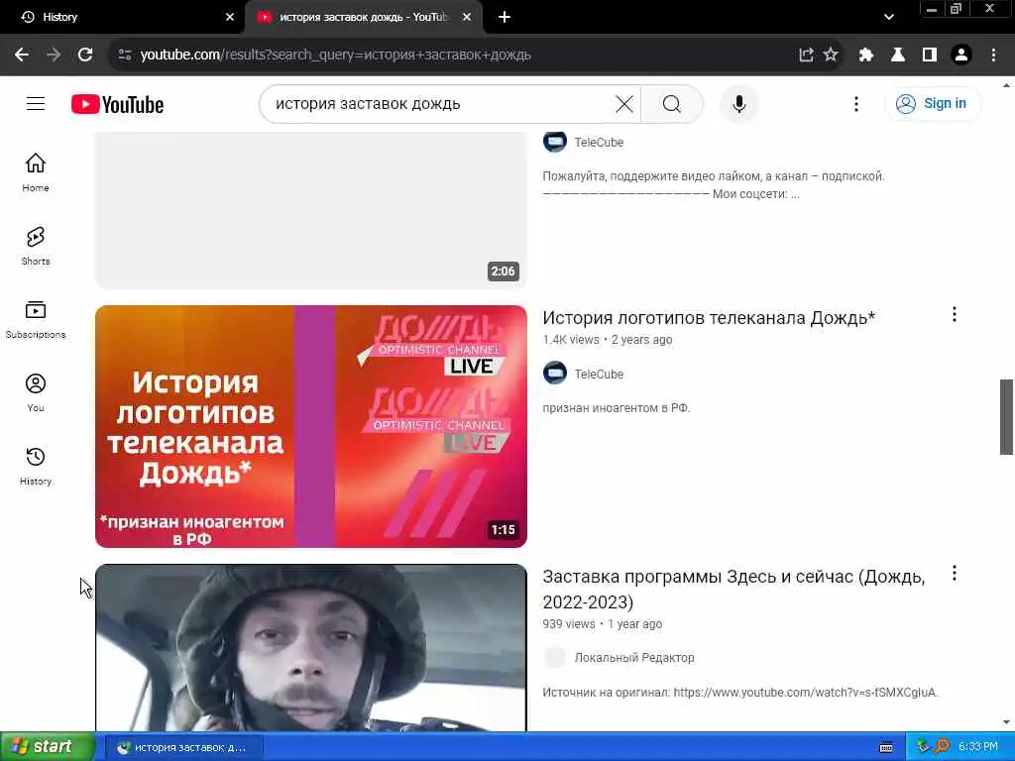Go to the YouTube logo homepage
The image size is (1015, 761).
pyautogui.click(x=117, y=104)
